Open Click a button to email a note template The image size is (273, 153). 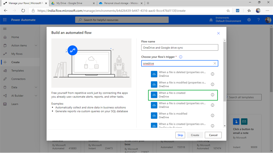coord(245,133)
